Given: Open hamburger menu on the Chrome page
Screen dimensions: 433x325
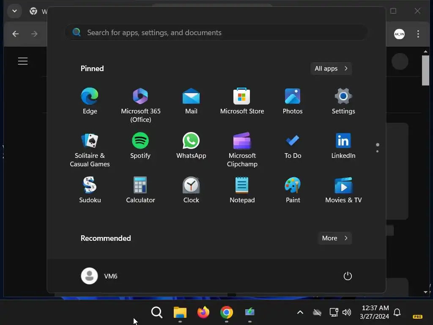Looking at the screenshot, I should coord(23,61).
